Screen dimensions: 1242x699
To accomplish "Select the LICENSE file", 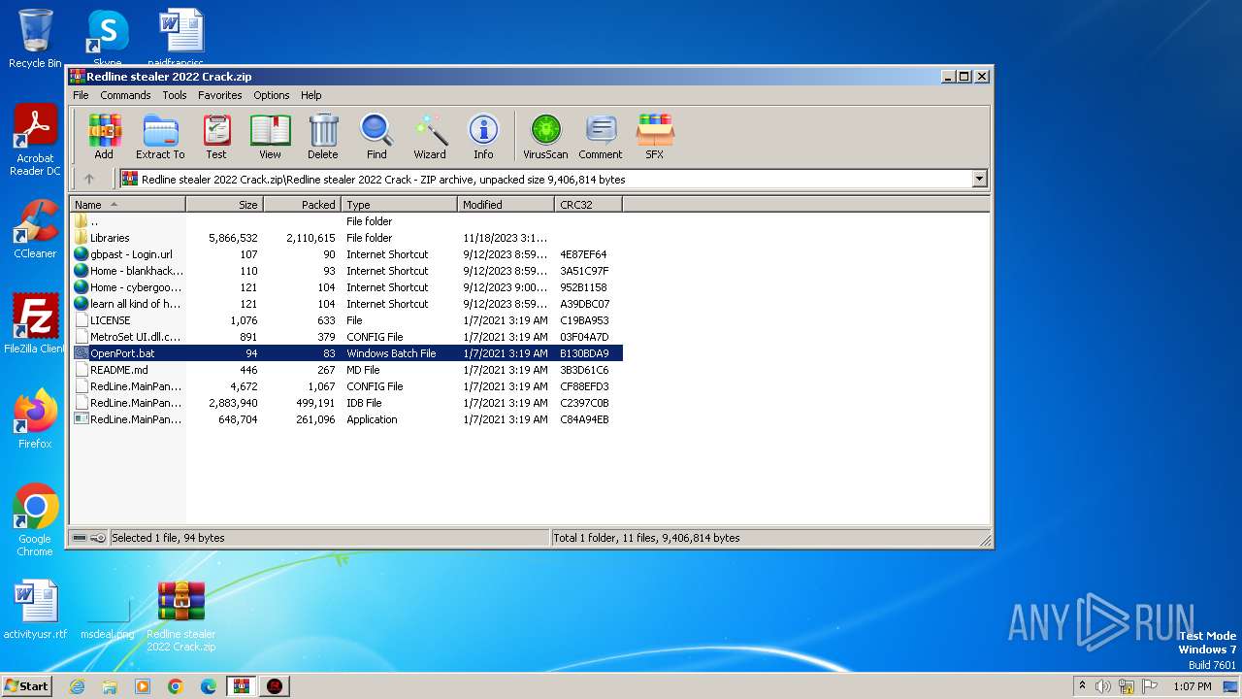I will tap(346, 320).
